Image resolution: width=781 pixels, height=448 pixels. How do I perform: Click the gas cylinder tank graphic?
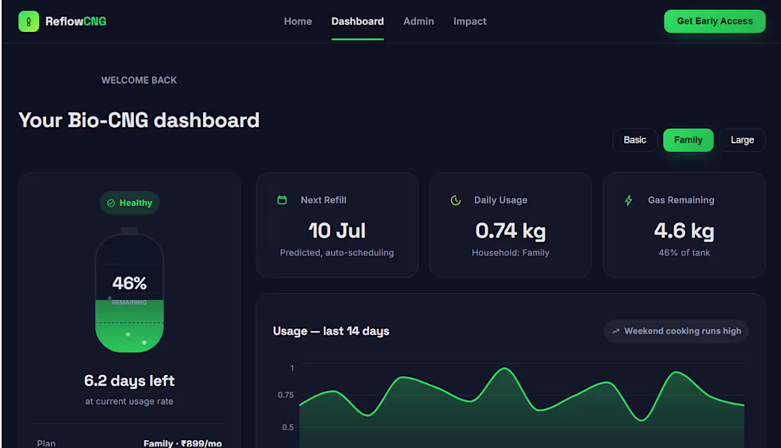pyautogui.click(x=129, y=290)
